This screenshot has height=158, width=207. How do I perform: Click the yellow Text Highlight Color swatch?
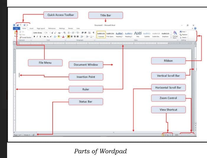[59, 37]
